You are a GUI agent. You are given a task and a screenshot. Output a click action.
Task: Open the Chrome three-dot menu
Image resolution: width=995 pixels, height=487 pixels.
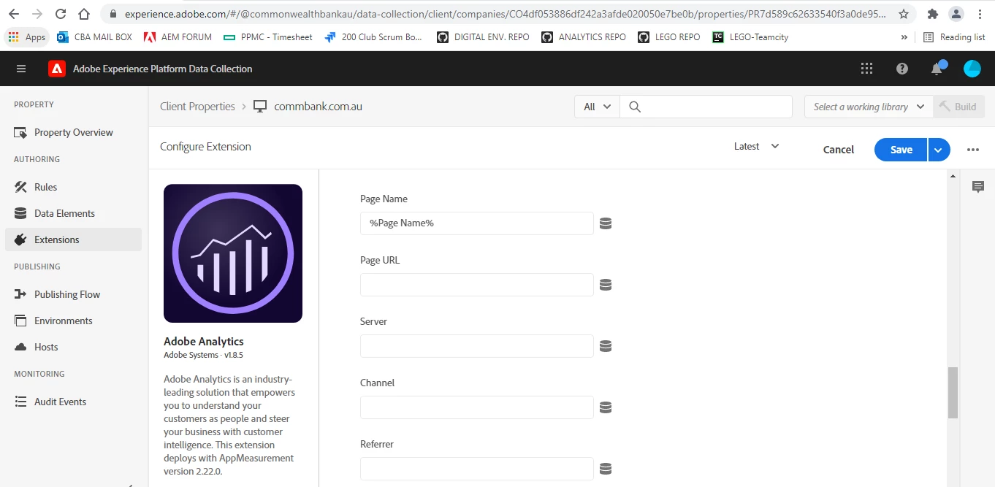[979, 14]
